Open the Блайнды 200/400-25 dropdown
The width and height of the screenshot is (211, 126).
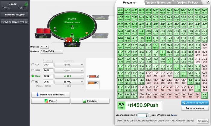[x=52, y=51]
